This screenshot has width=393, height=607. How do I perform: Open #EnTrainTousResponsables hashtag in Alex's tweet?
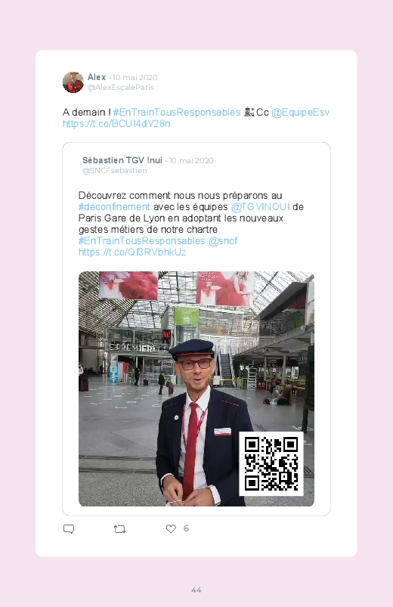[177, 113]
